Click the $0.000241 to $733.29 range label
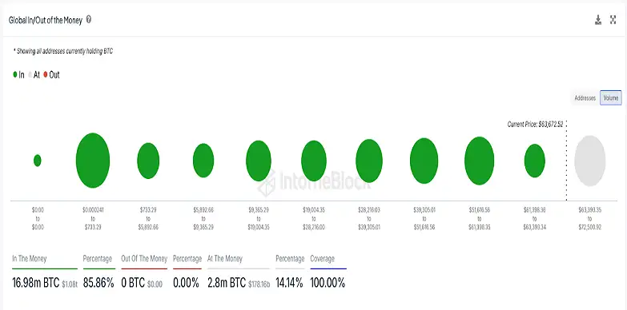This screenshot has height=310, width=627. click(x=93, y=219)
